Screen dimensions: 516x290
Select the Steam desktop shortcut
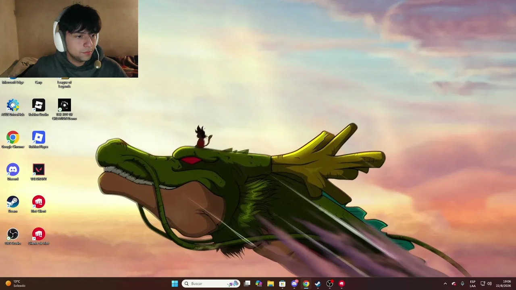[13, 204]
